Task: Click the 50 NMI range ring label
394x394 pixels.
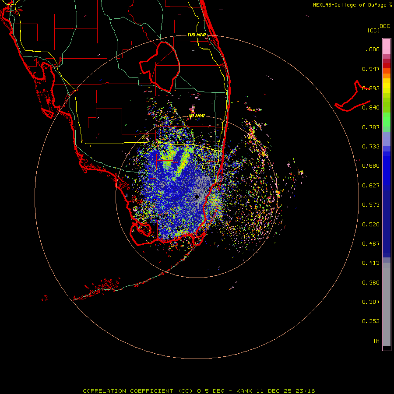Action: click(197, 116)
